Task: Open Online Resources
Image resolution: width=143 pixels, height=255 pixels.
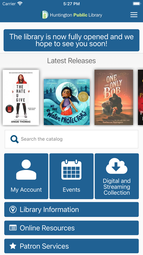Action: click(71, 228)
